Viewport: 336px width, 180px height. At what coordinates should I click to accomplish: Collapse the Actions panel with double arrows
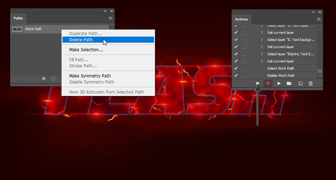[313, 12]
